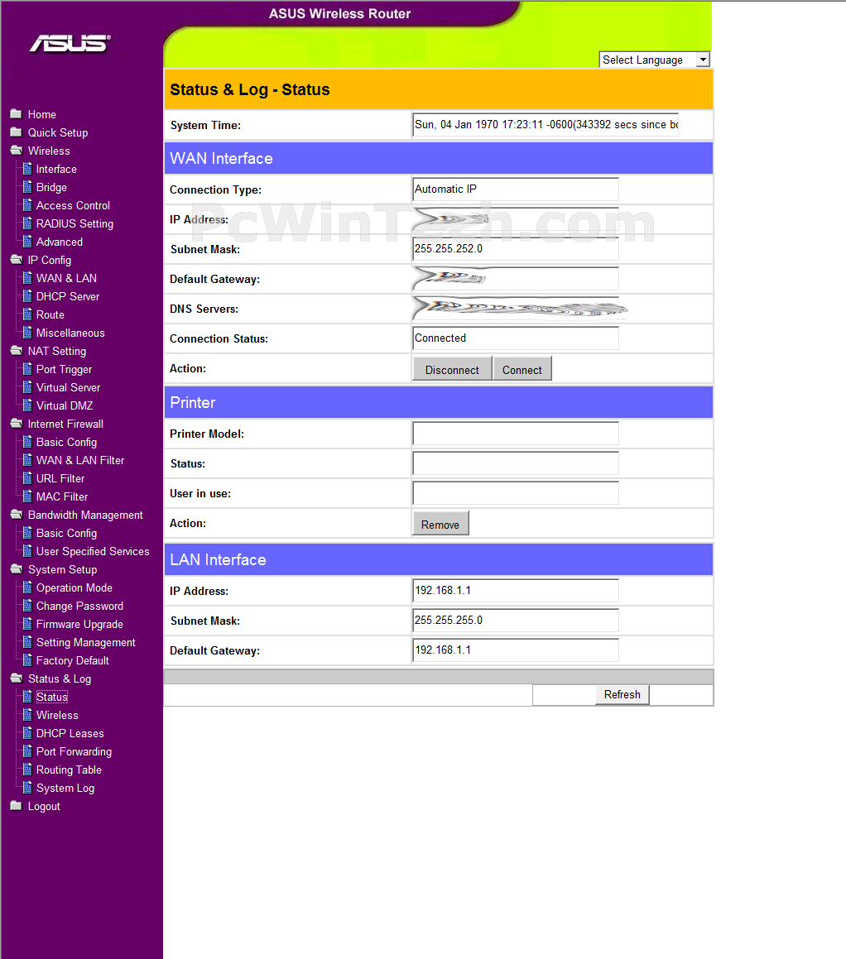This screenshot has height=959, width=846.
Task: Collapse the IP Config menu section
Action: tap(50, 261)
